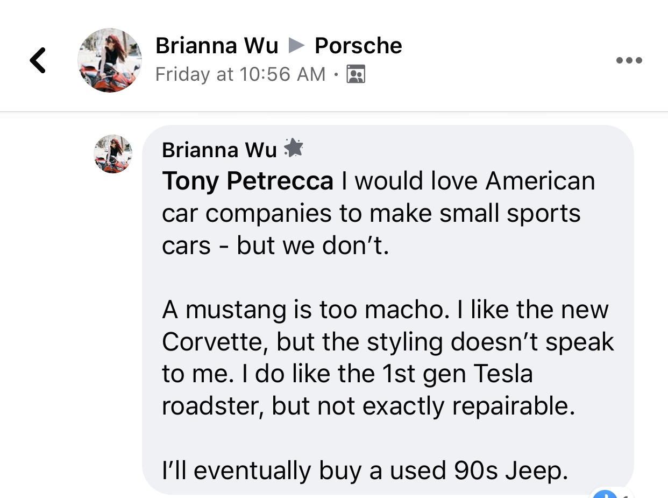The image size is (668, 498).
Task: Open the three-dot more options menu
Action: [x=629, y=60]
